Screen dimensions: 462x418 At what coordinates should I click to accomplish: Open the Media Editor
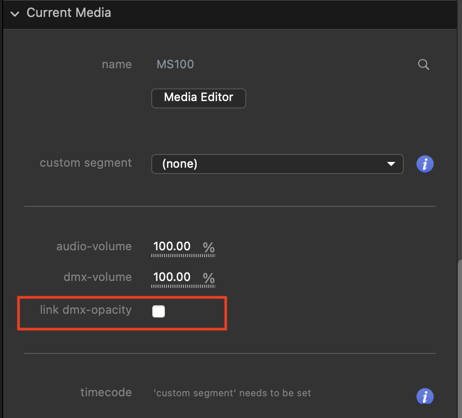(198, 98)
